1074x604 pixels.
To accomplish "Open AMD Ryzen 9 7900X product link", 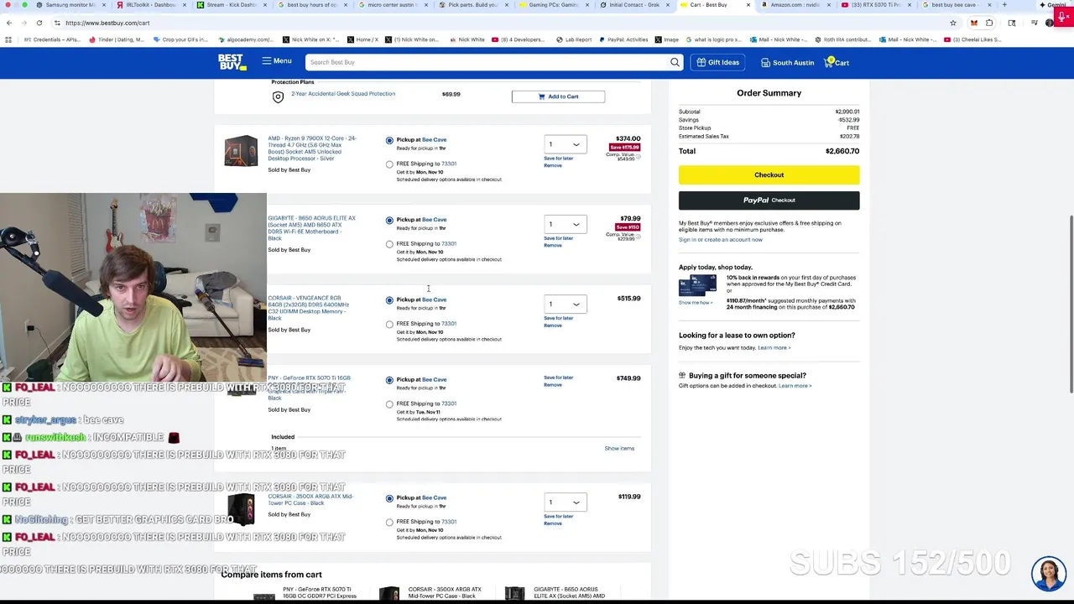I will (x=312, y=148).
